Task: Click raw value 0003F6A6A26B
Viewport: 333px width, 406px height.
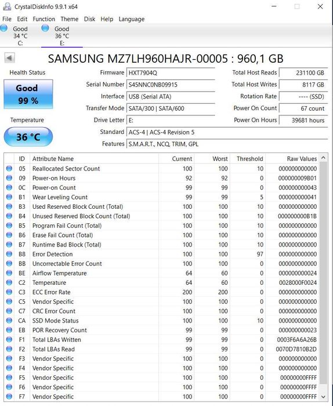Action: point(297,339)
